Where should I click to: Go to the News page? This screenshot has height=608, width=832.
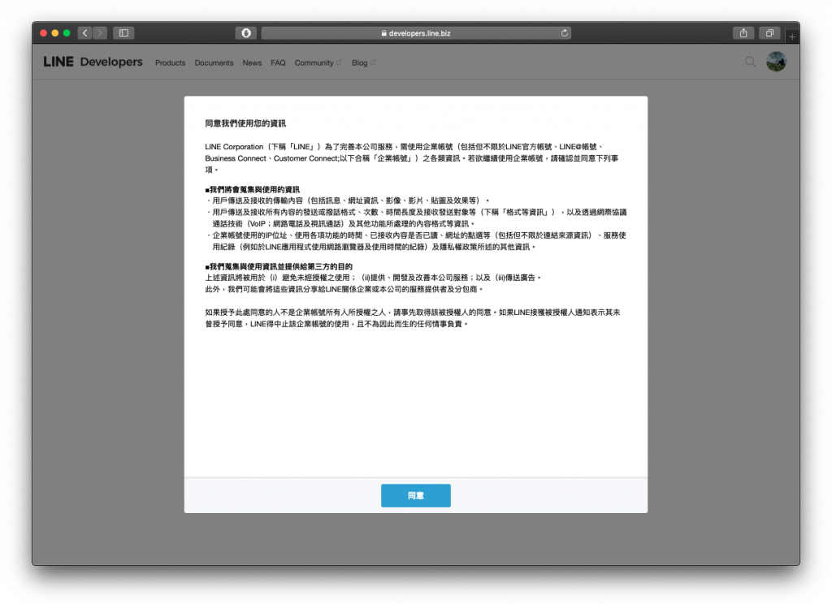[252, 63]
